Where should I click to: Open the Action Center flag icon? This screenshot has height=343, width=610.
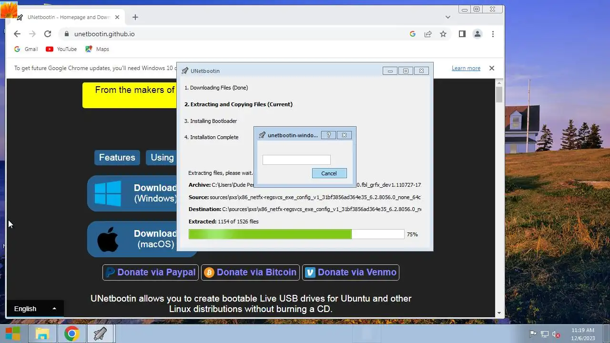coord(533,334)
